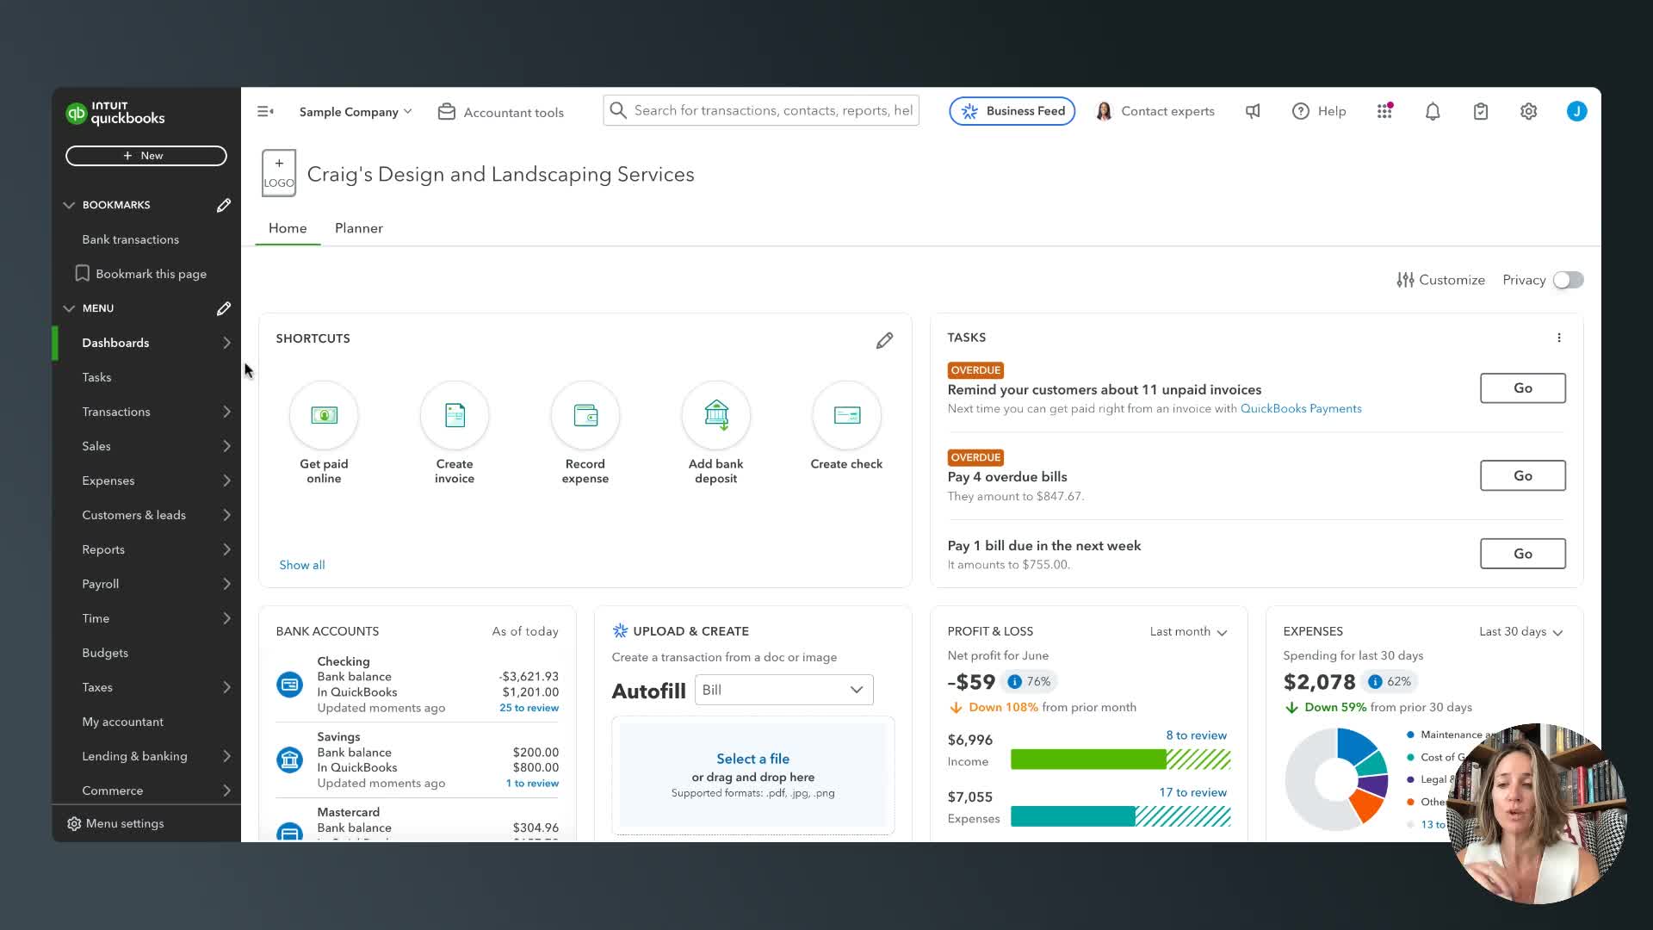This screenshot has height=930, width=1653.
Task: Open Business Feed button
Action: 1012,111
